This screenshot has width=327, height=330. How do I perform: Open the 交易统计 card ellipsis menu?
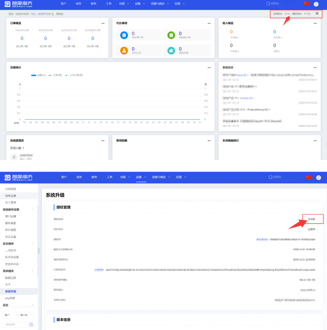tap(209, 67)
